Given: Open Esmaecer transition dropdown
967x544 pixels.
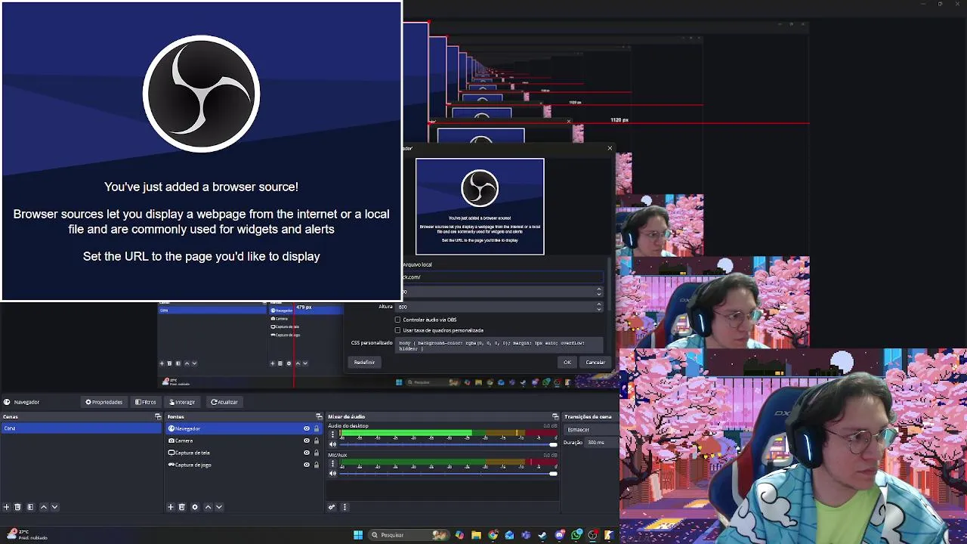Looking at the screenshot, I should point(591,429).
